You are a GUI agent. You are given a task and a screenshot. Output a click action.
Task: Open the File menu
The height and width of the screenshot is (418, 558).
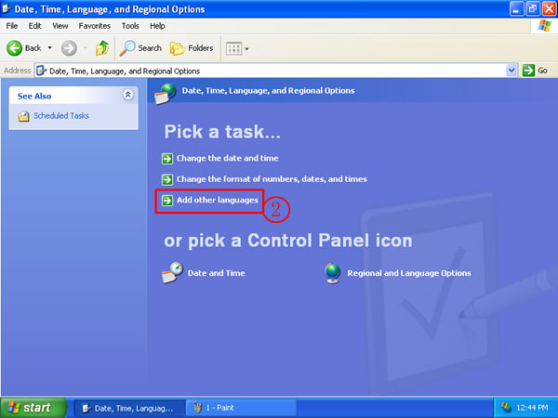pos(12,26)
